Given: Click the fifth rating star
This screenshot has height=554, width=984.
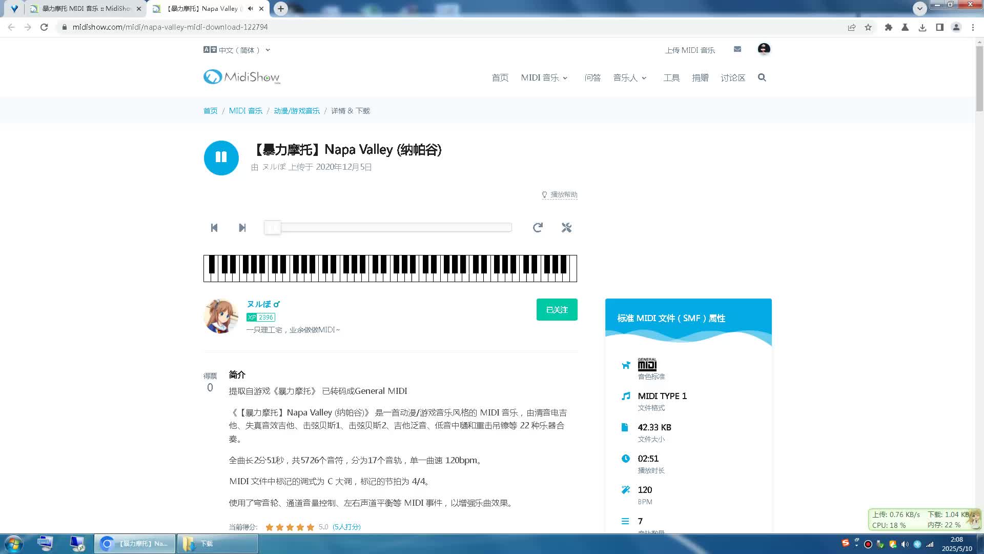Looking at the screenshot, I should pyautogui.click(x=311, y=526).
